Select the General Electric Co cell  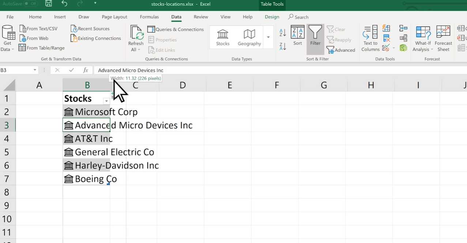coord(87,152)
